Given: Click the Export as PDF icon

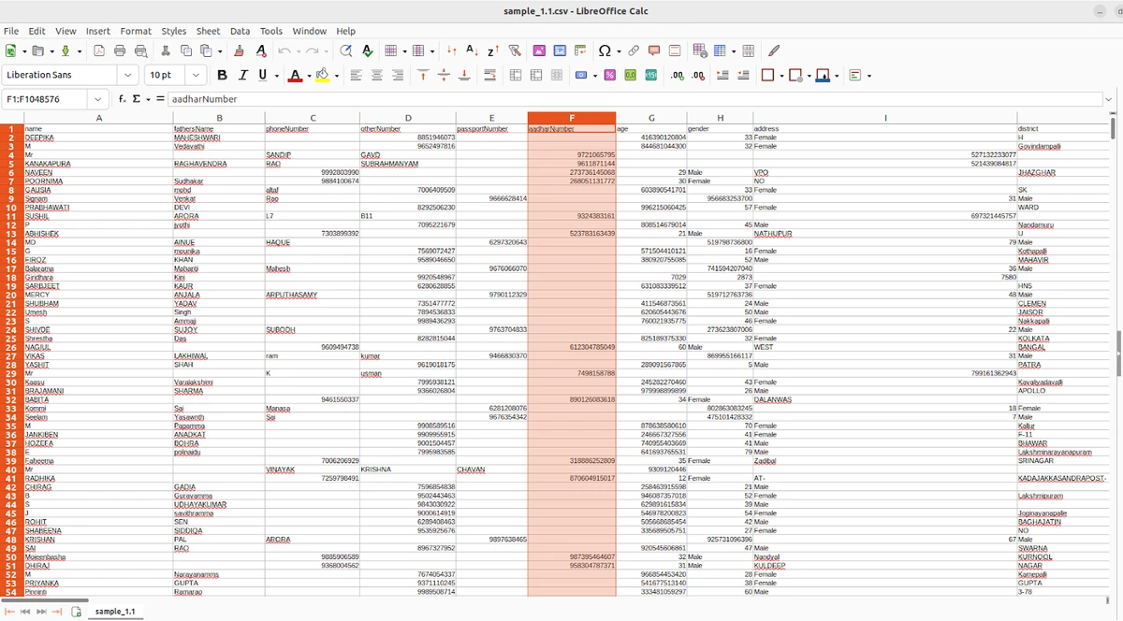Looking at the screenshot, I should point(100,51).
